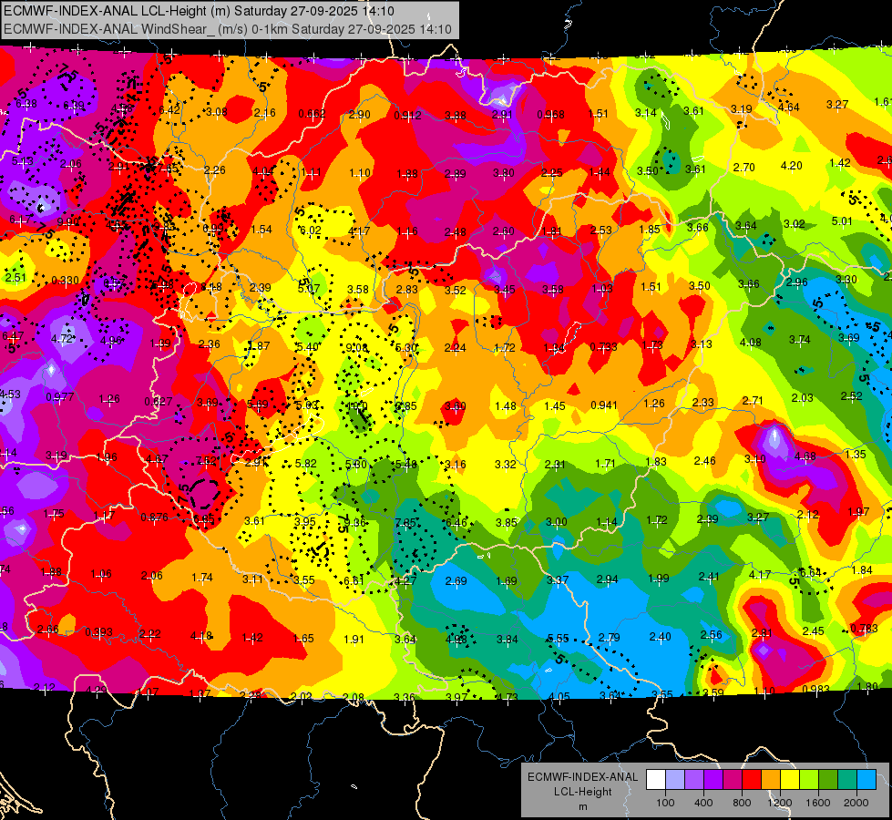The width and height of the screenshot is (892, 820).
Task: Click wind shear value '5.01'
Action: point(842,220)
